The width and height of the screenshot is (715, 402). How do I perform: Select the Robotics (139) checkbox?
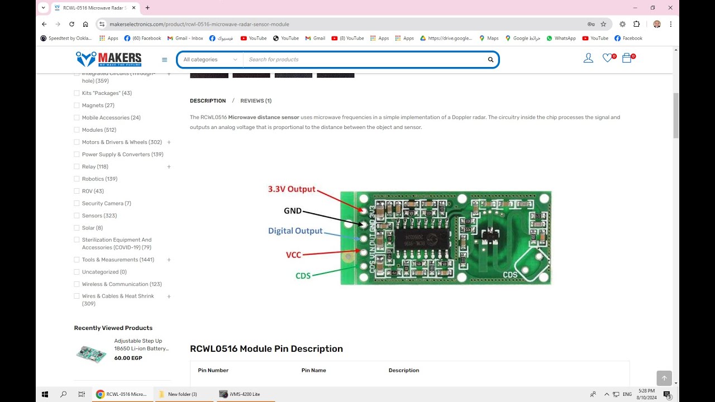77,179
